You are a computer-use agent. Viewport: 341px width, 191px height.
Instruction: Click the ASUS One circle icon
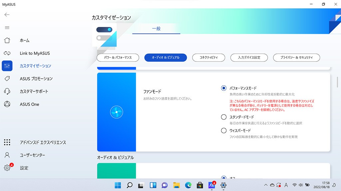pos(7,104)
